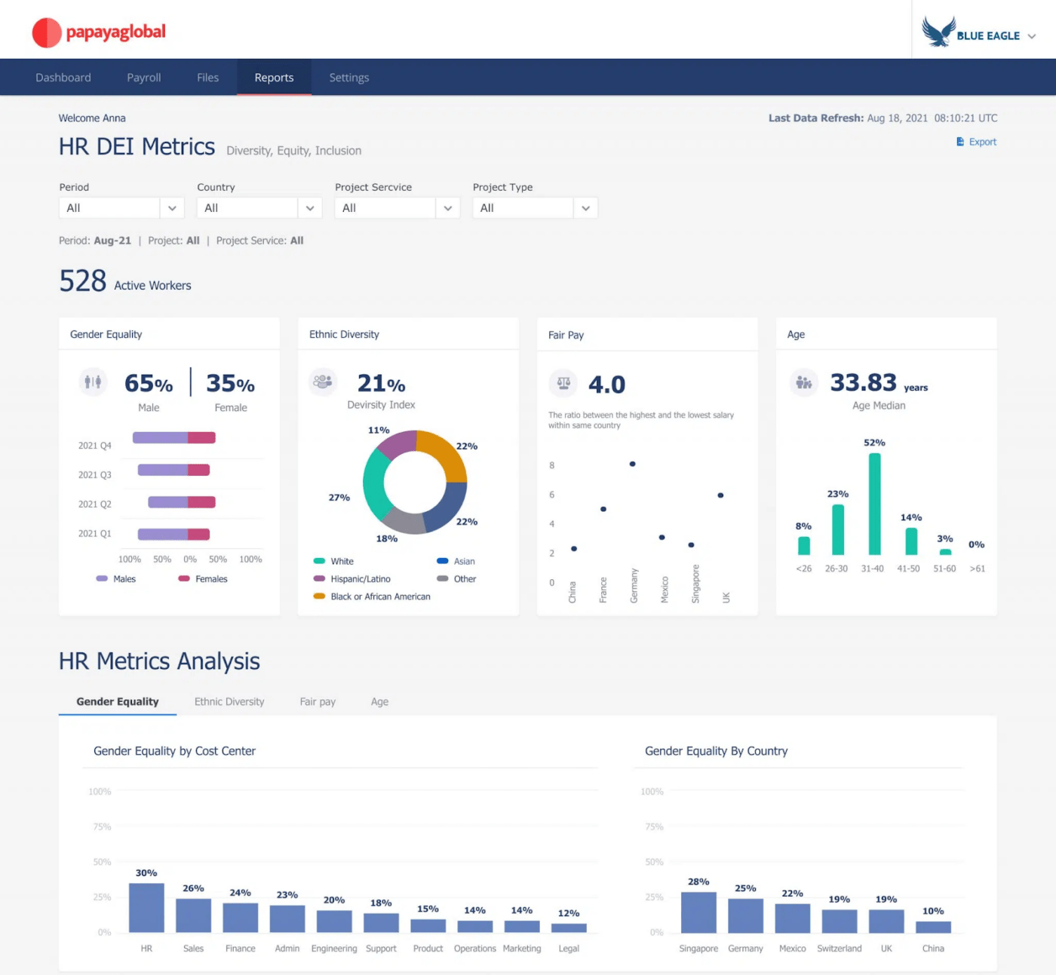Click the ethnic diversity group icon
This screenshot has height=975, width=1056.
(323, 382)
